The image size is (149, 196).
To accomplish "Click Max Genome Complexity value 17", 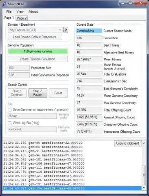I will (x=89, y=103).
